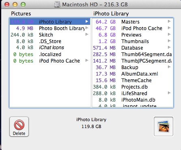This screenshot has height=150, width=181.
Task: Expand the Thumbnails folder arrow
Action: [x=169, y=41]
